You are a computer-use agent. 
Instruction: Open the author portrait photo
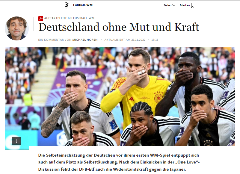[17, 28]
